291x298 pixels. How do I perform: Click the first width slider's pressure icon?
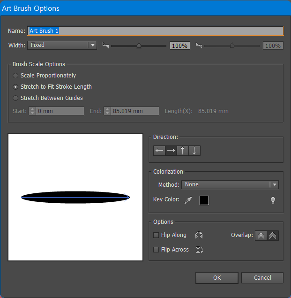click(105, 46)
